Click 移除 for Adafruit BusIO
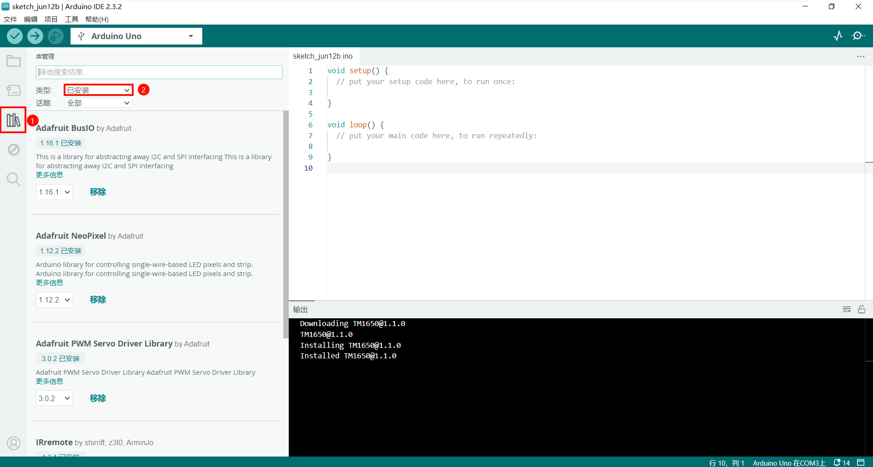Image resolution: width=873 pixels, height=467 pixels. click(98, 192)
